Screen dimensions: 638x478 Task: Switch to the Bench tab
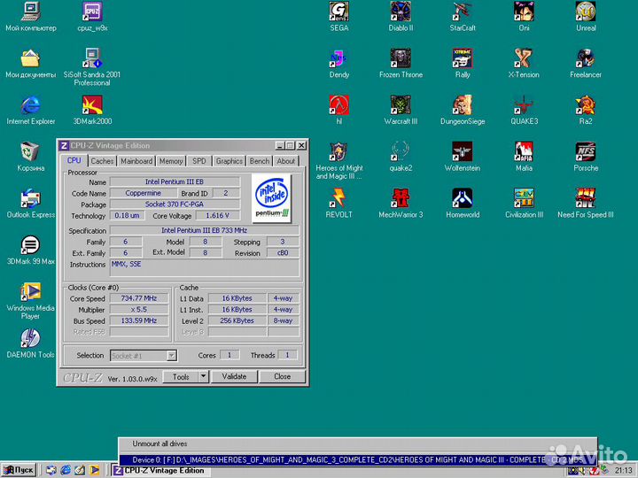(x=260, y=161)
